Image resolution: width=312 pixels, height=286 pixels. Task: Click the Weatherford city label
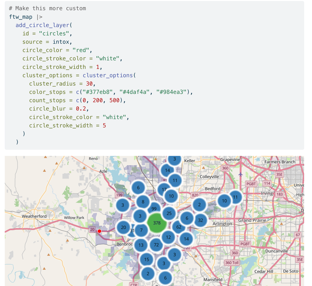tap(34, 216)
